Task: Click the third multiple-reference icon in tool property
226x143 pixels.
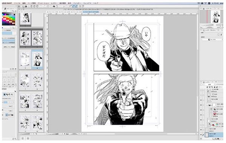Action: [x=9, y=94]
